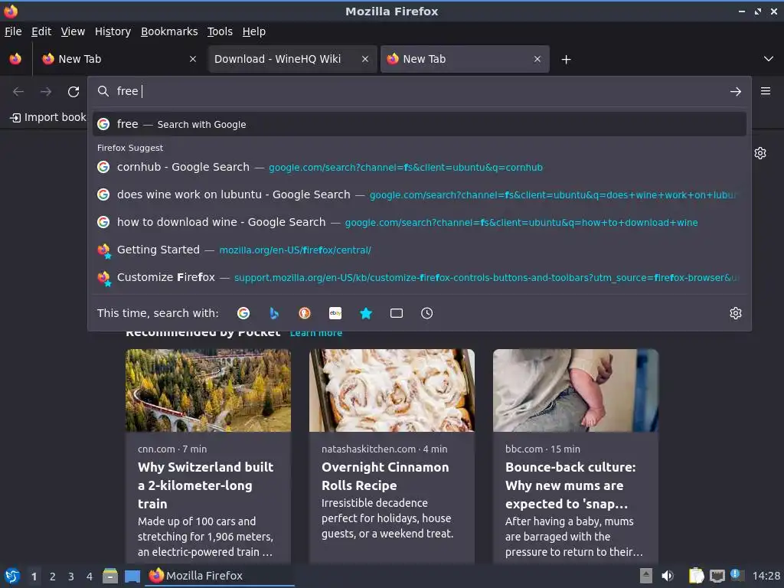784x588 pixels.
Task: Search open tabs using the tab icon
Action: (397, 313)
